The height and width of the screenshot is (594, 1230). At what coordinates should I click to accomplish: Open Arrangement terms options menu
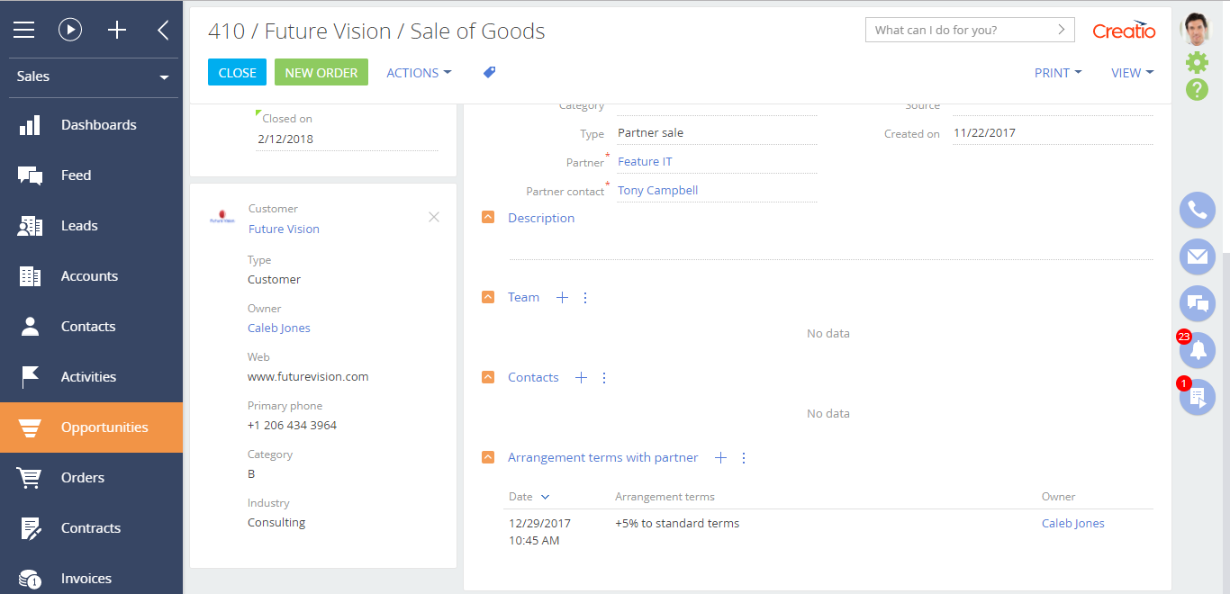click(x=744, y=458)
